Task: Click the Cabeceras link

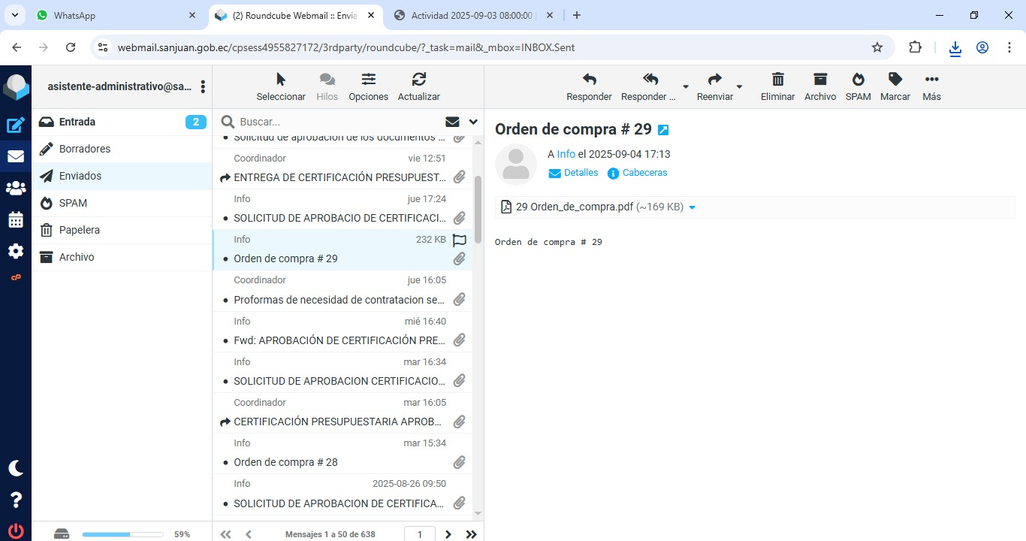Action: [644, 173]
